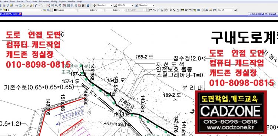Viewport: 278px width, 136px height.
Task: Select the Diameter Dimension tool
Action: 174,10
